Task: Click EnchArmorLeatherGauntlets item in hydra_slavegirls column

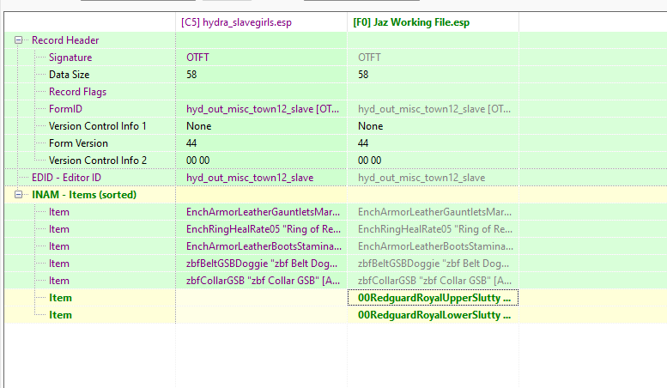Action: point(263,212)
